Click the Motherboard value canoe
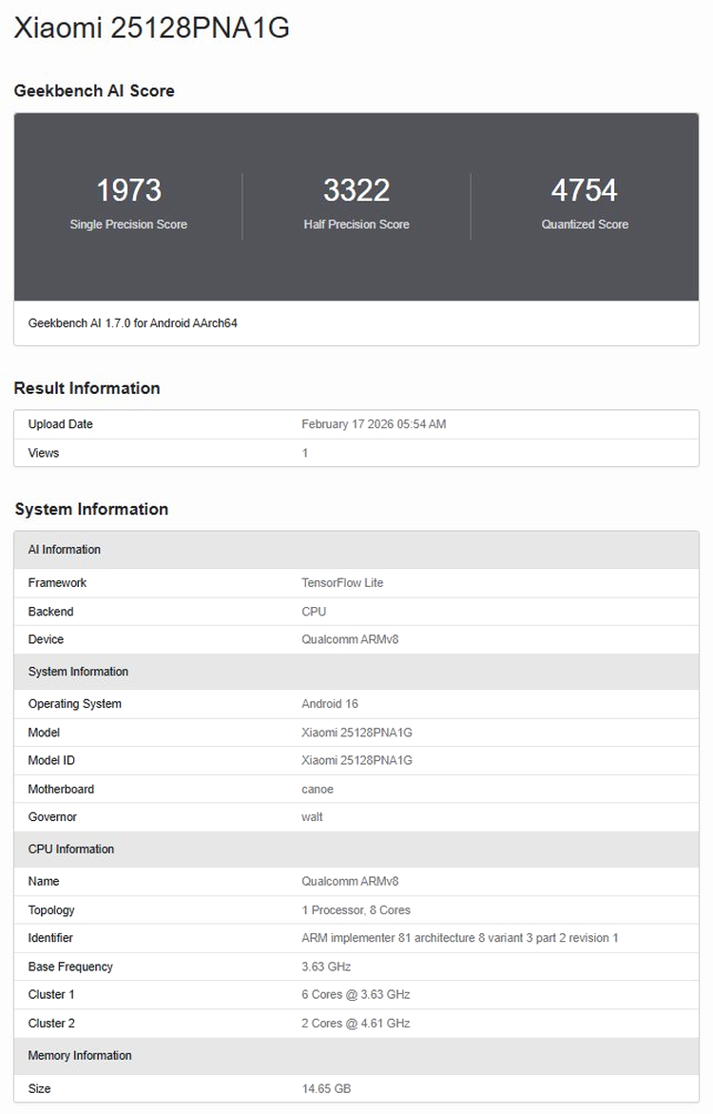This screenshot has height=1114, width=713. coord(318,789)
